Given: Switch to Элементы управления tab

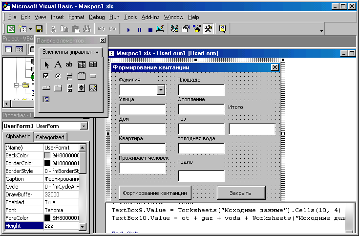Looking at the screenshot, I should (70, 52).
